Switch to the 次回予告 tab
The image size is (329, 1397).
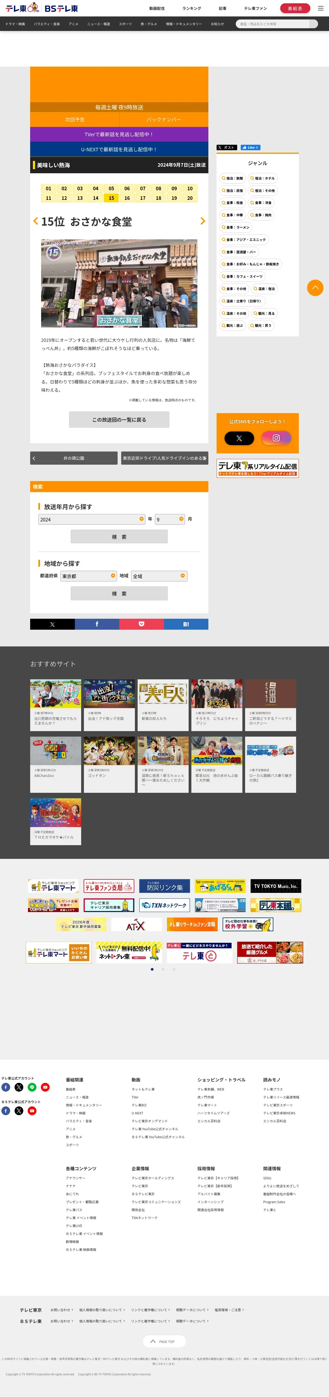click(75, 119)
